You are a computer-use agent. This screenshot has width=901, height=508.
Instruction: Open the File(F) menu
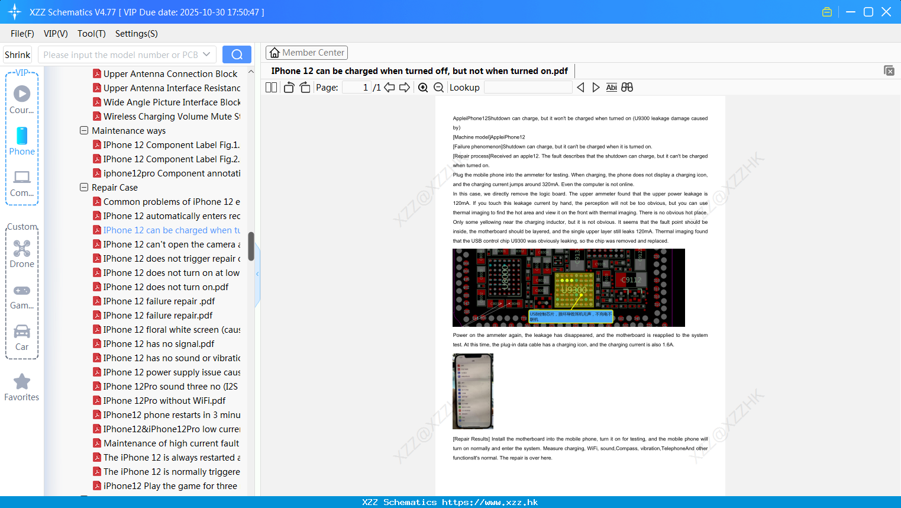(22, 34)
